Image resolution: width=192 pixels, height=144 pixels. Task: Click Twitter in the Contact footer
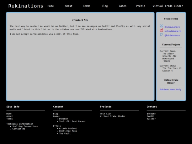[151, 119]
